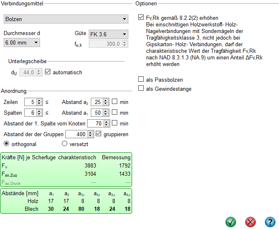Image resolution: width=279 pixels, height=229 pixels.
Task: Tick the min checkbox for Abstand a₁
Action: 115,113
